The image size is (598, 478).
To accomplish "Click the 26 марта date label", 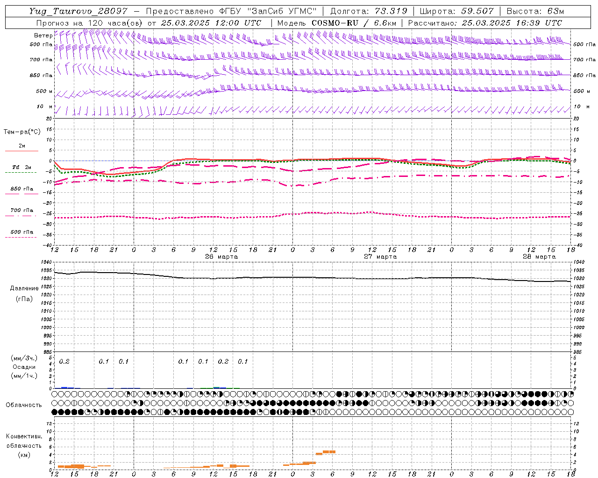I will pyautogui.click(x=221, y=257).
